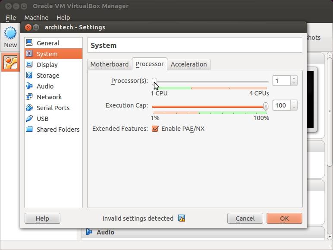Click the Processor(s) slider handle

(154, 81)
